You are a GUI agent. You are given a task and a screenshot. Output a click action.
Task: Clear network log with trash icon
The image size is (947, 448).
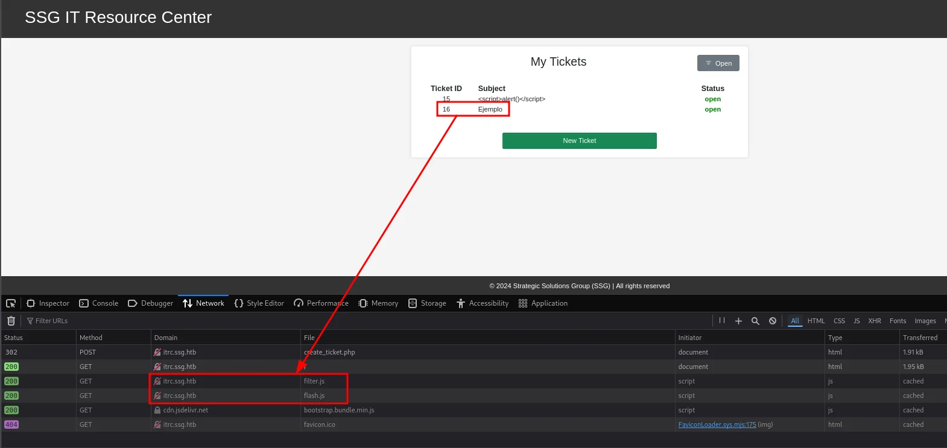pos(11,321)
